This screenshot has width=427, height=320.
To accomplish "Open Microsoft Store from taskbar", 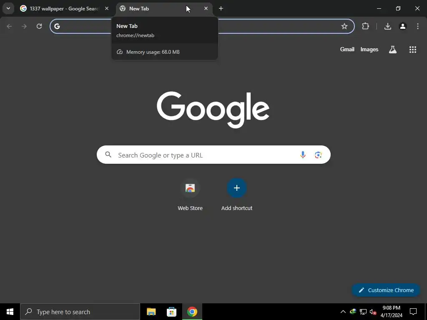I will (x=171, y=312).
